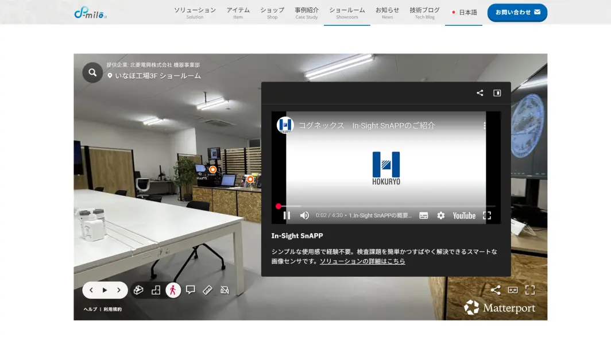Go to the 技術ブログ page

[424, 13]
